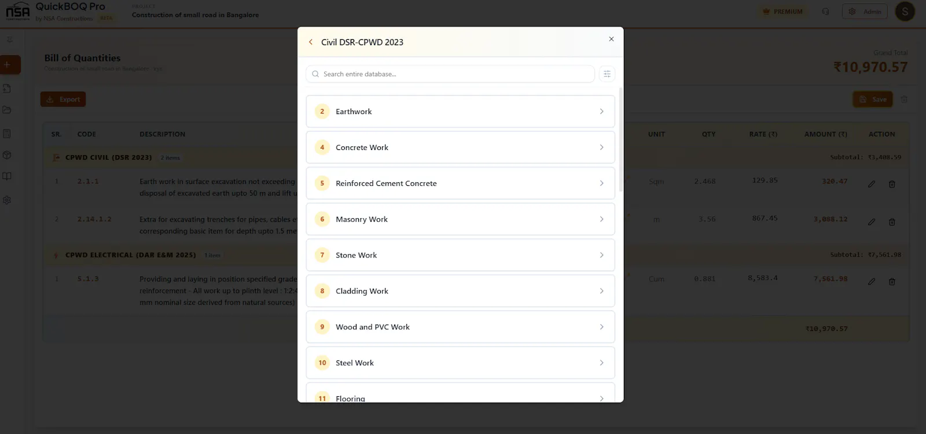Delete row 2.1.1 with its trash icon
926x434 pixels.
(892, 184)
